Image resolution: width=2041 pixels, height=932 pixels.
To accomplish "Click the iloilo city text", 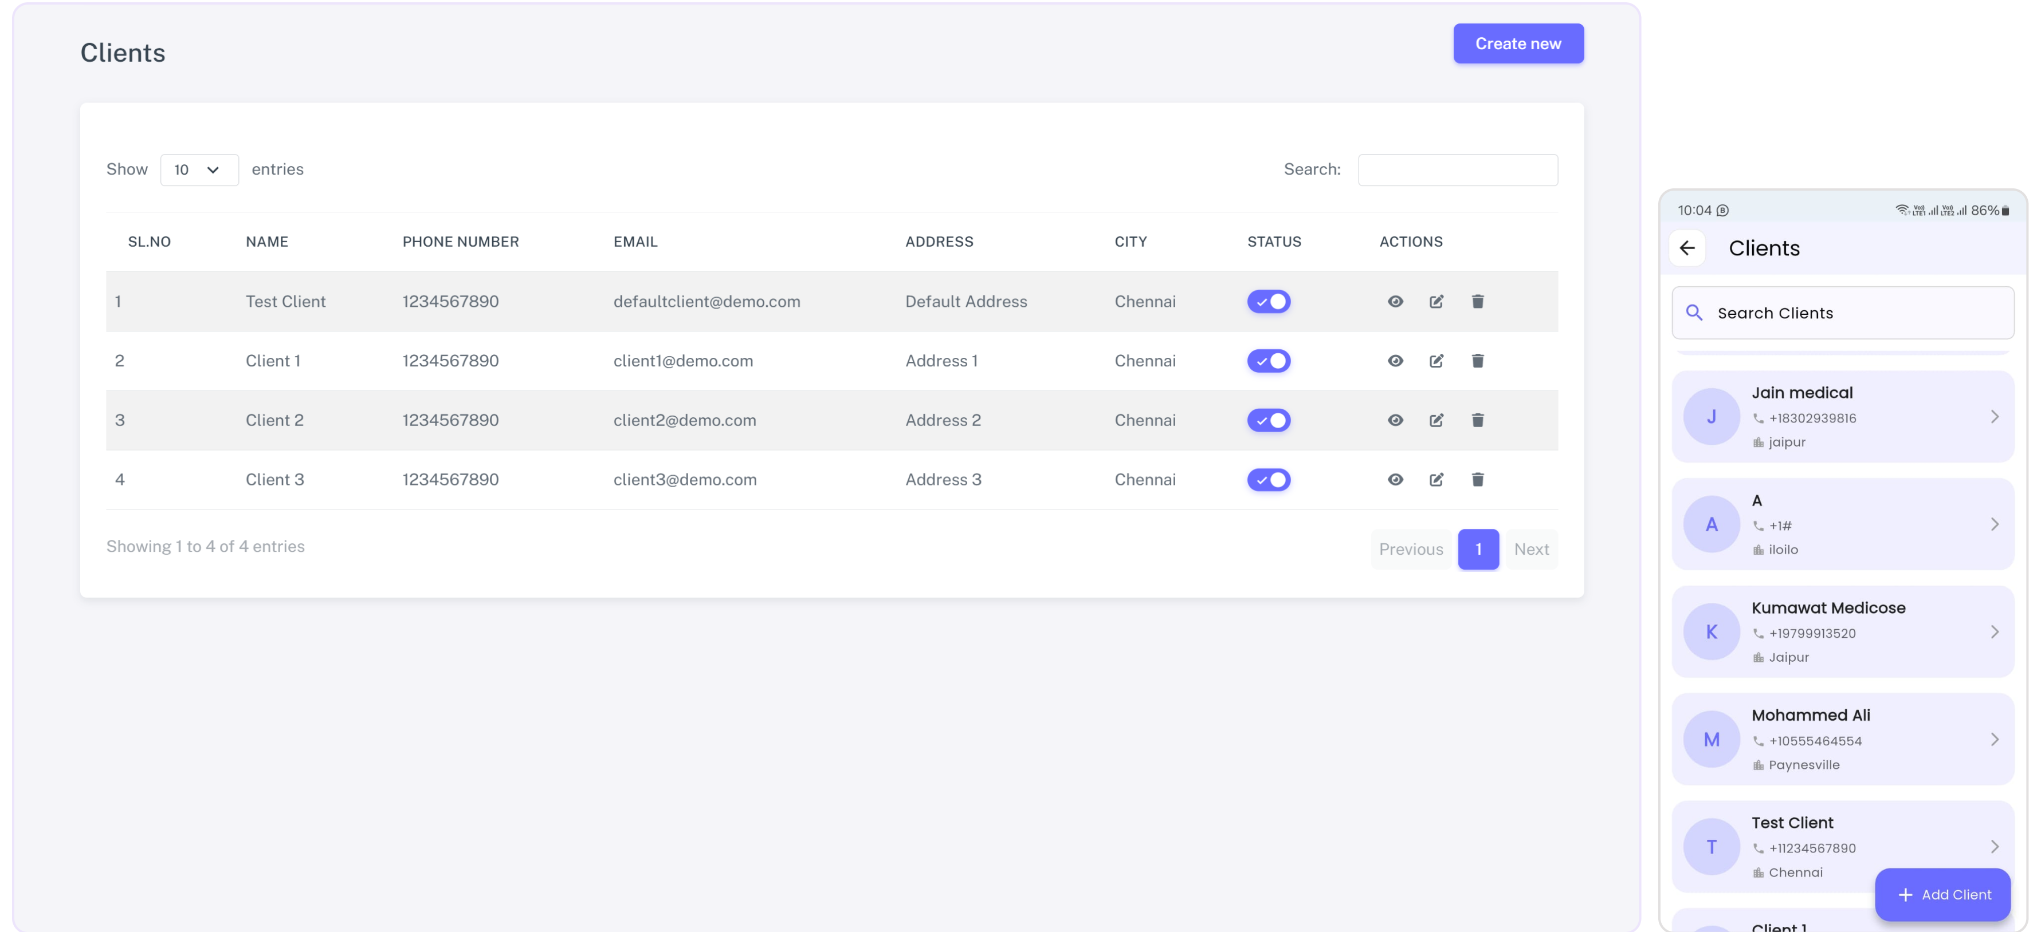I will click(1783, 550).
